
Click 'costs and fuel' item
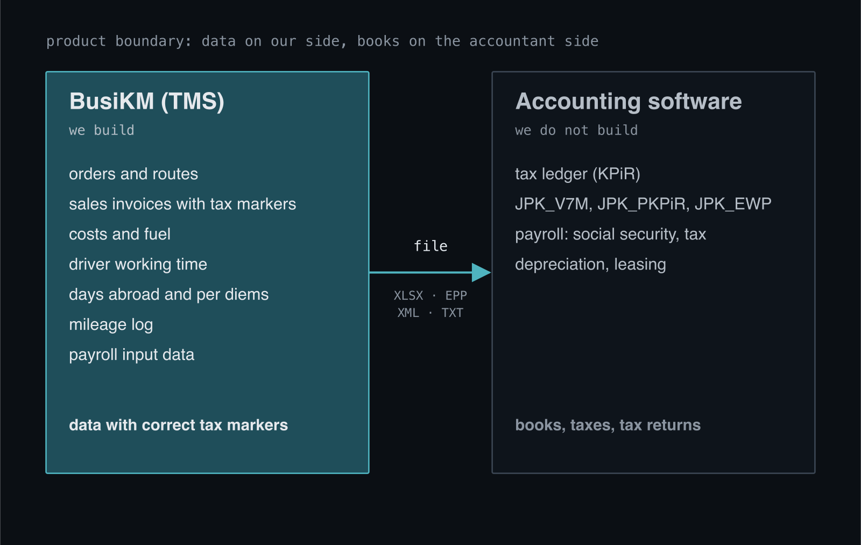point(119,234)
